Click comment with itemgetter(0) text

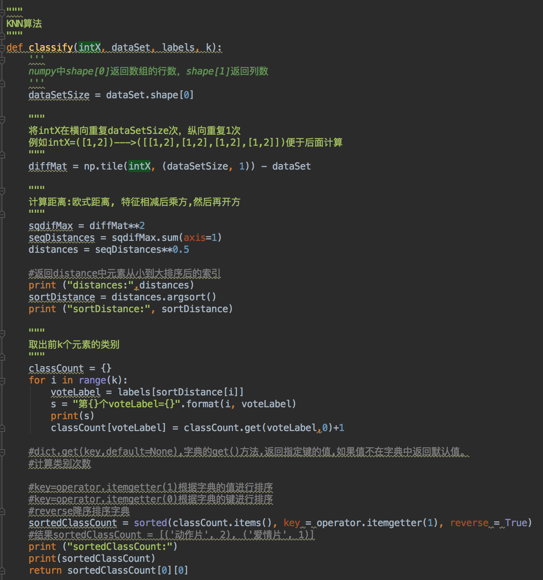tap(151, 499)
